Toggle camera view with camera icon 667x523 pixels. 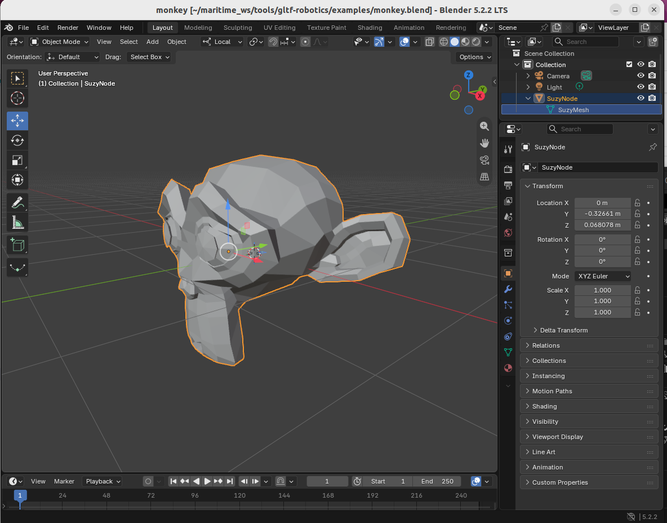pyautogui.click(x=484, y=160)
